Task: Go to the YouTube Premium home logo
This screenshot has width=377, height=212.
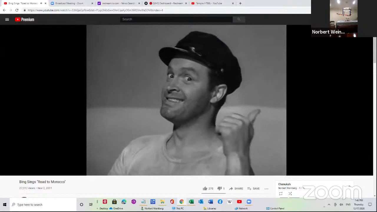Action: click(25, 19)
